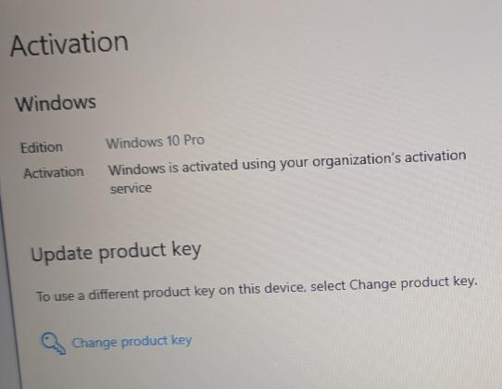Click the word 'Pro' in edition value
Image resolution: width=502 pixels, height=389 pixels.
pos(194,140)
